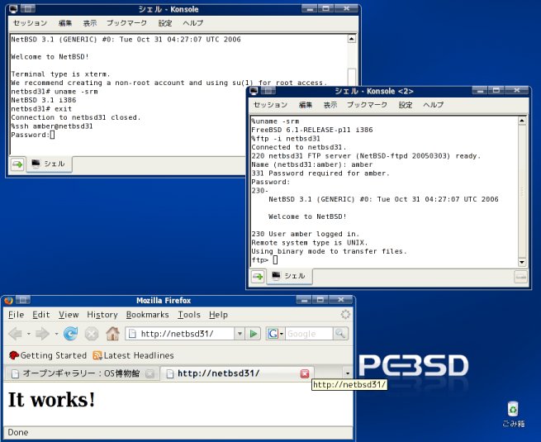This screenshot has width=541, height=442.
Task: Click the sticky button in first Konsole title bar
Action: click(27, 9)
